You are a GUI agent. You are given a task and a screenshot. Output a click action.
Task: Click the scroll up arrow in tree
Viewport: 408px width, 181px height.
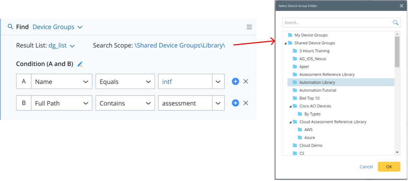397,34
